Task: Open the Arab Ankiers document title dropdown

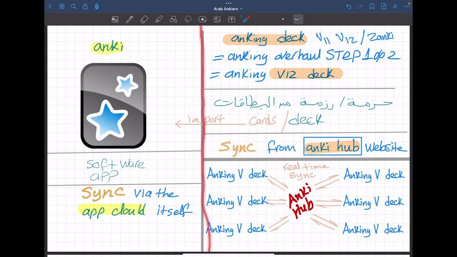Action: tap(228, 9)
